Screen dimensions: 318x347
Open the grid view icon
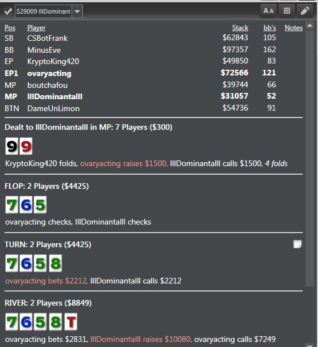[x=287, y=11]
